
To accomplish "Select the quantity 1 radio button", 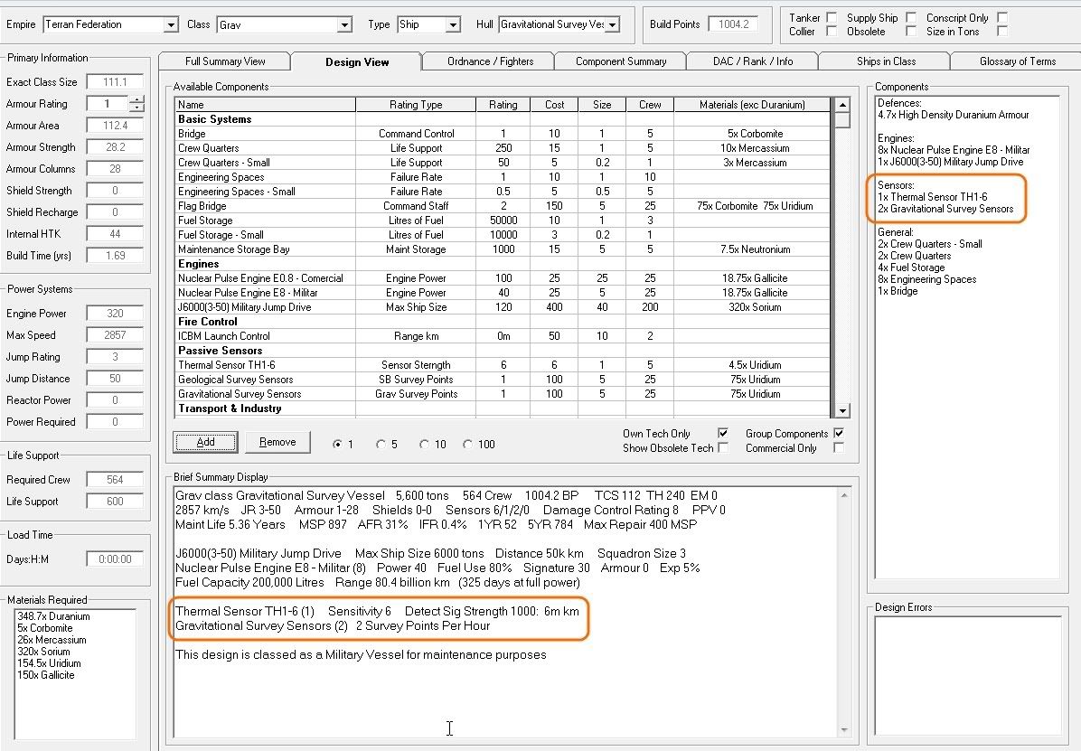I will [337, 444].
